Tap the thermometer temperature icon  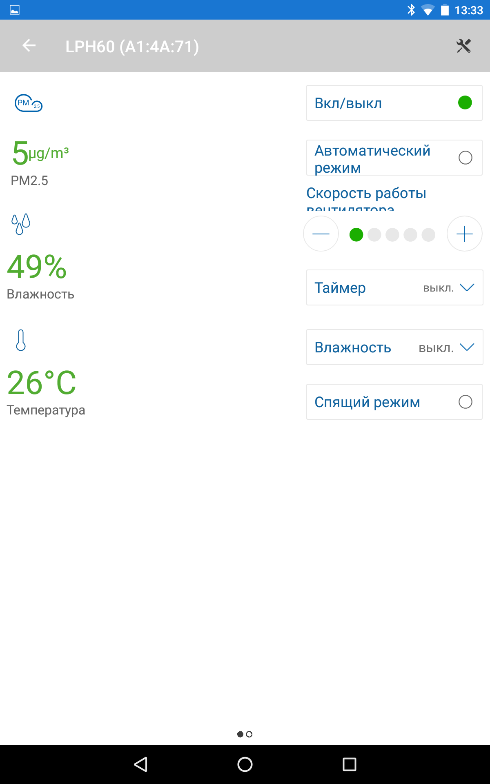pos(21,340)
